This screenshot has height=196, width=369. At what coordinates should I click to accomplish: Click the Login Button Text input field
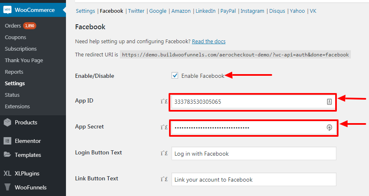point(254,154)
